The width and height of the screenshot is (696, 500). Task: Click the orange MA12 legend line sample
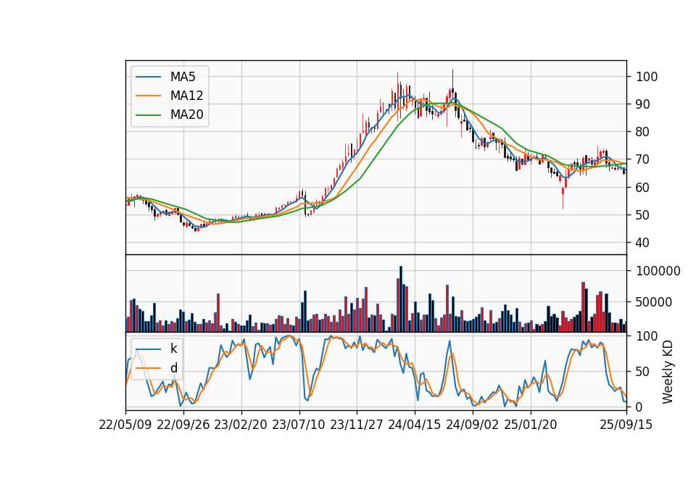[x=148, y=96]
